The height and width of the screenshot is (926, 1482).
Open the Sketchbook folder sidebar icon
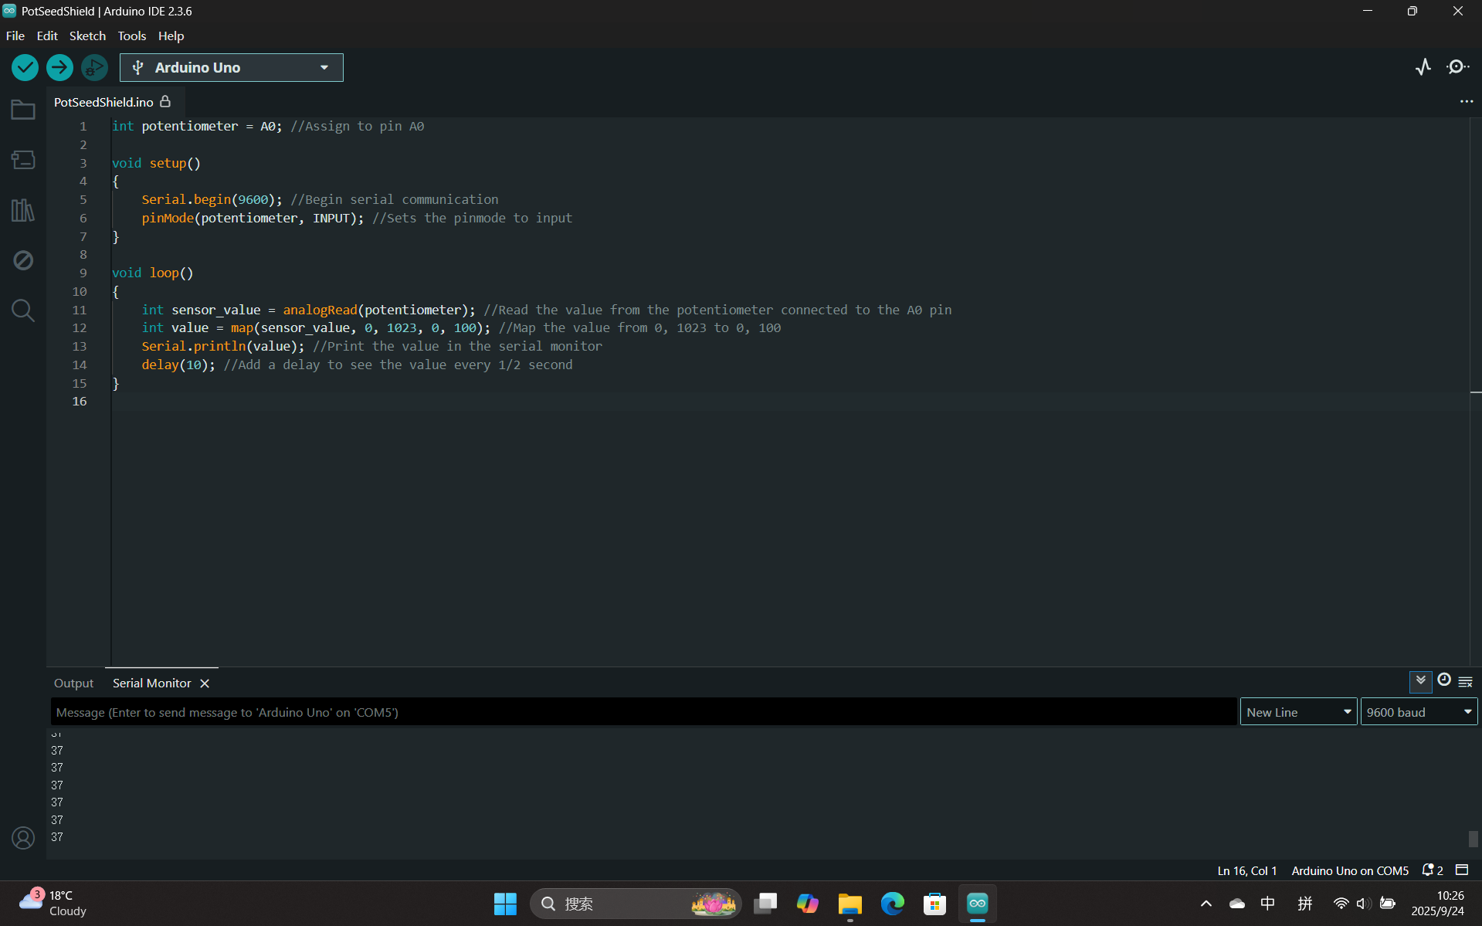point(23,110)
